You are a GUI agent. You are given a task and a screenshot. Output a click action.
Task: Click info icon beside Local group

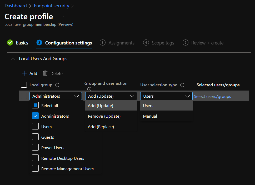tap(57, 85)
